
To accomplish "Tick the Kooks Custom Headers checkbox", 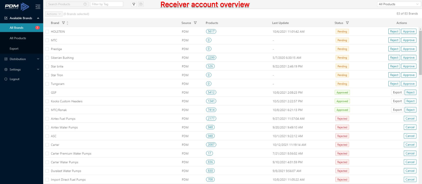I will tap(47, 101).
